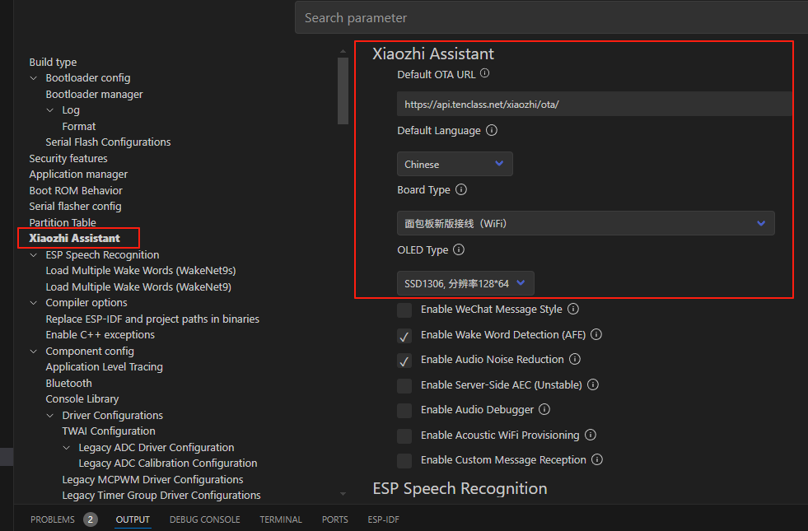The image size is (808, 531).
Task: Uncheck Enable Audio Noise Reduction
Action: pos(404,361)
